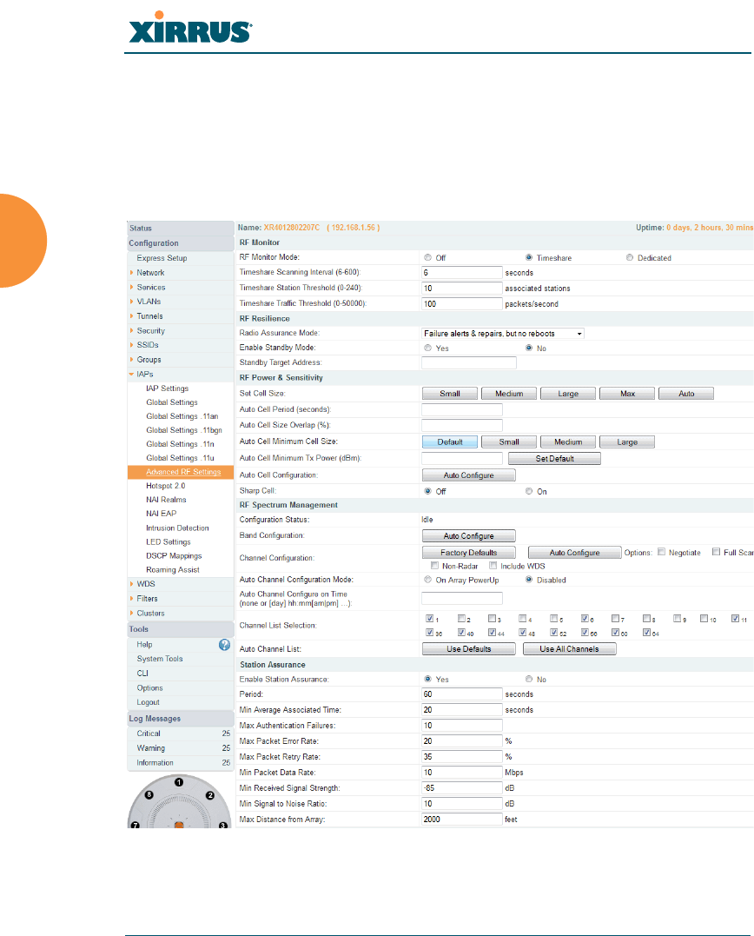This screenshot has width=754, height=936.
Task: Set cell size to Auto
Action: (686, 394)
